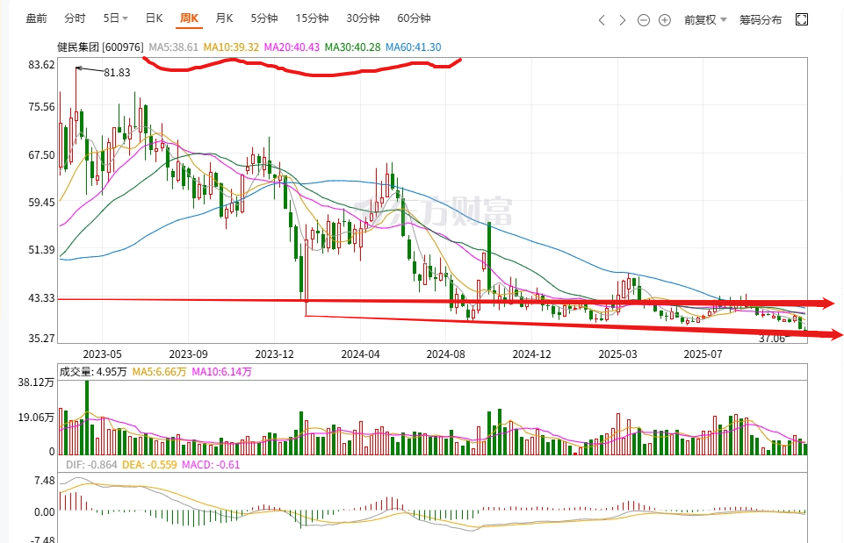Click the 35.27 price axis label
Image resolution: width=844 pixels, height=543 pixels.
click(x=41, y=338)
